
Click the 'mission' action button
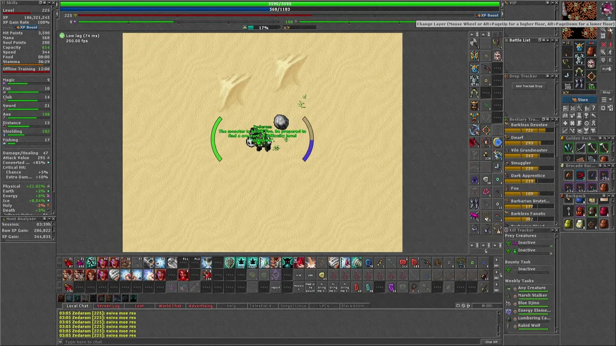(299, 287)
